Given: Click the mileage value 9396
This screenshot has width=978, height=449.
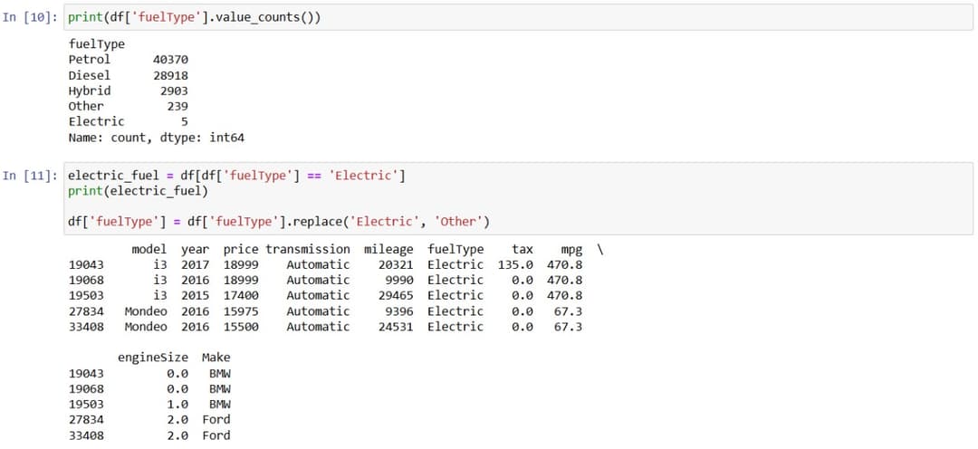Looking at the screenshot, I should 399,311.
